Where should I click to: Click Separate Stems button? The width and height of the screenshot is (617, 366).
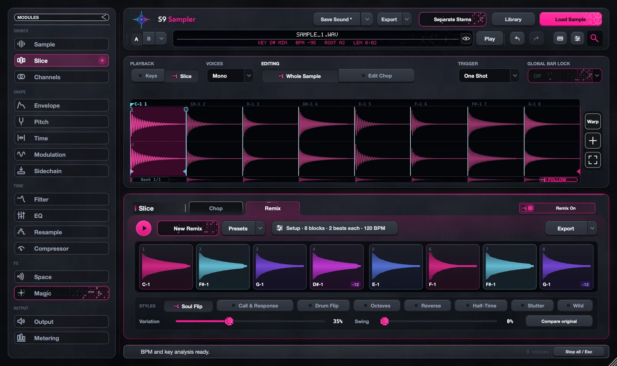pos(452,19)
